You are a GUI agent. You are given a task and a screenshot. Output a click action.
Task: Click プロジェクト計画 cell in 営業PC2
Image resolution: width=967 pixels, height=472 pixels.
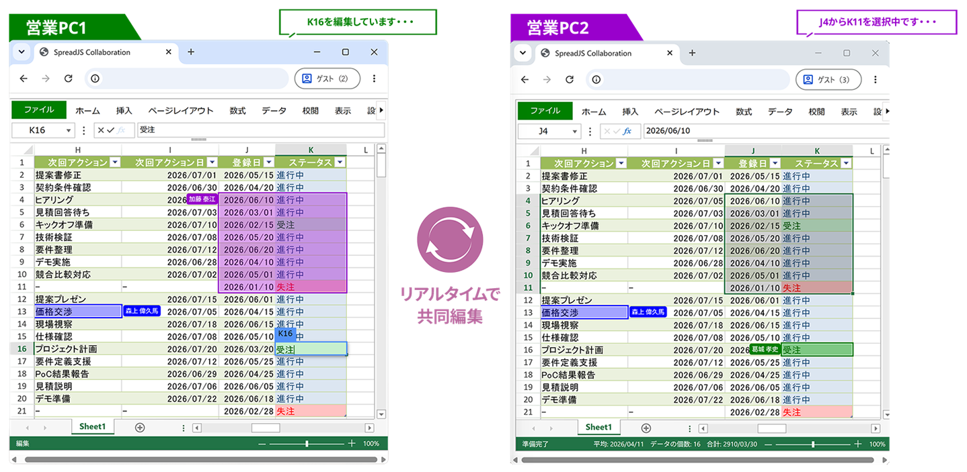(x=584, y=350)
